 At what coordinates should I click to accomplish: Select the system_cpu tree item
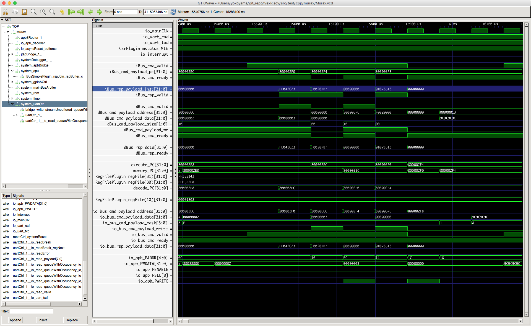click(x=29, y=71)
